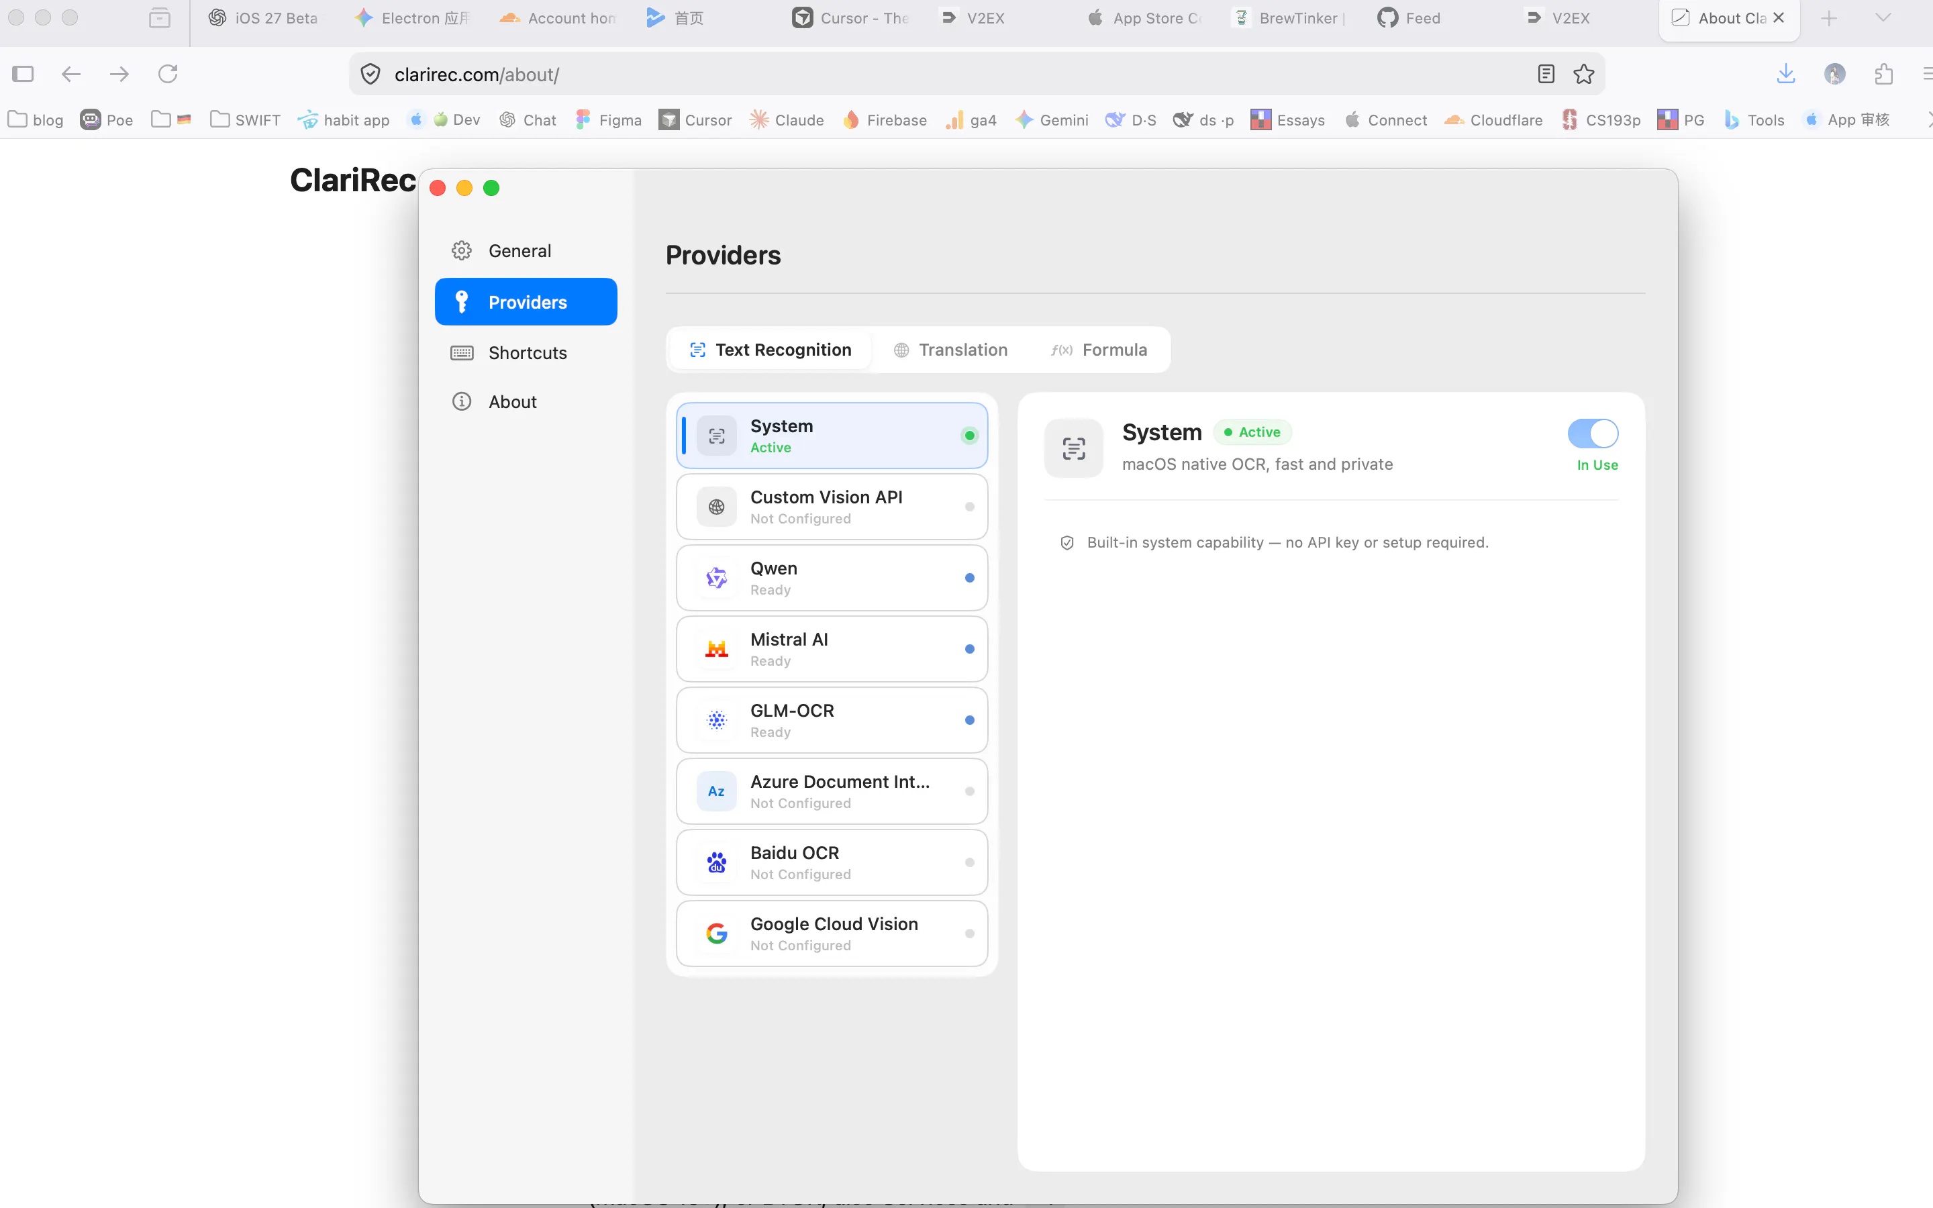This screenshot has width=1933, height=1208.
Task: Select the Baidu OCR provider
Action: pos(832,862)
